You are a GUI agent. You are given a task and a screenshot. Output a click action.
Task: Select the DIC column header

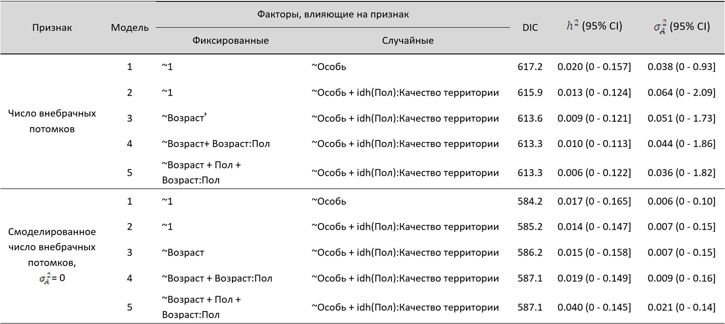[530, 28]
